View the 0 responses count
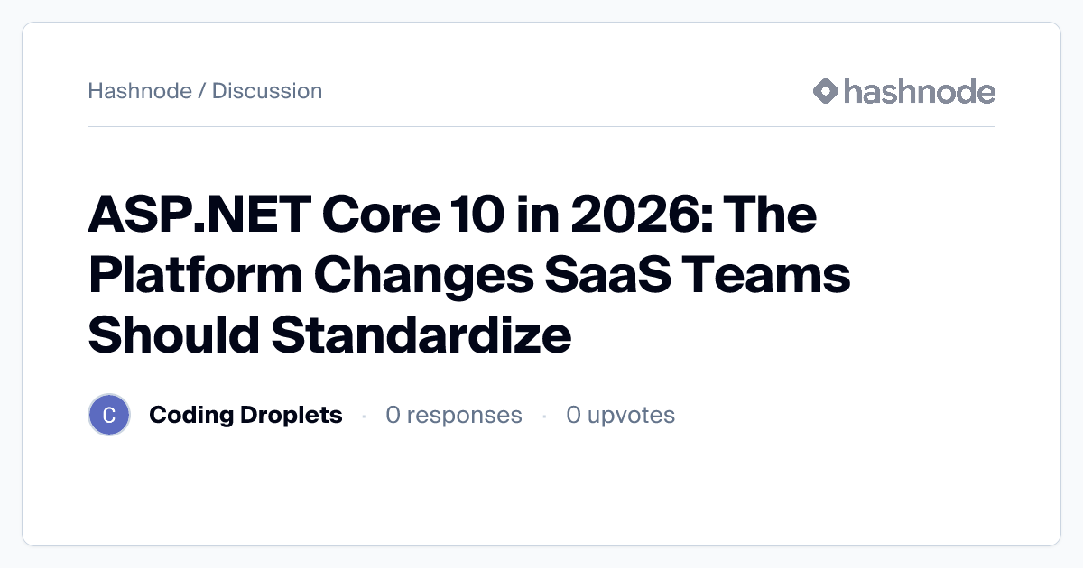Screen dimensions: 1083x568 click(454, 416)
